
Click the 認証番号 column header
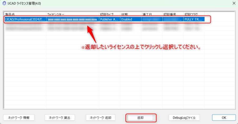173,14
